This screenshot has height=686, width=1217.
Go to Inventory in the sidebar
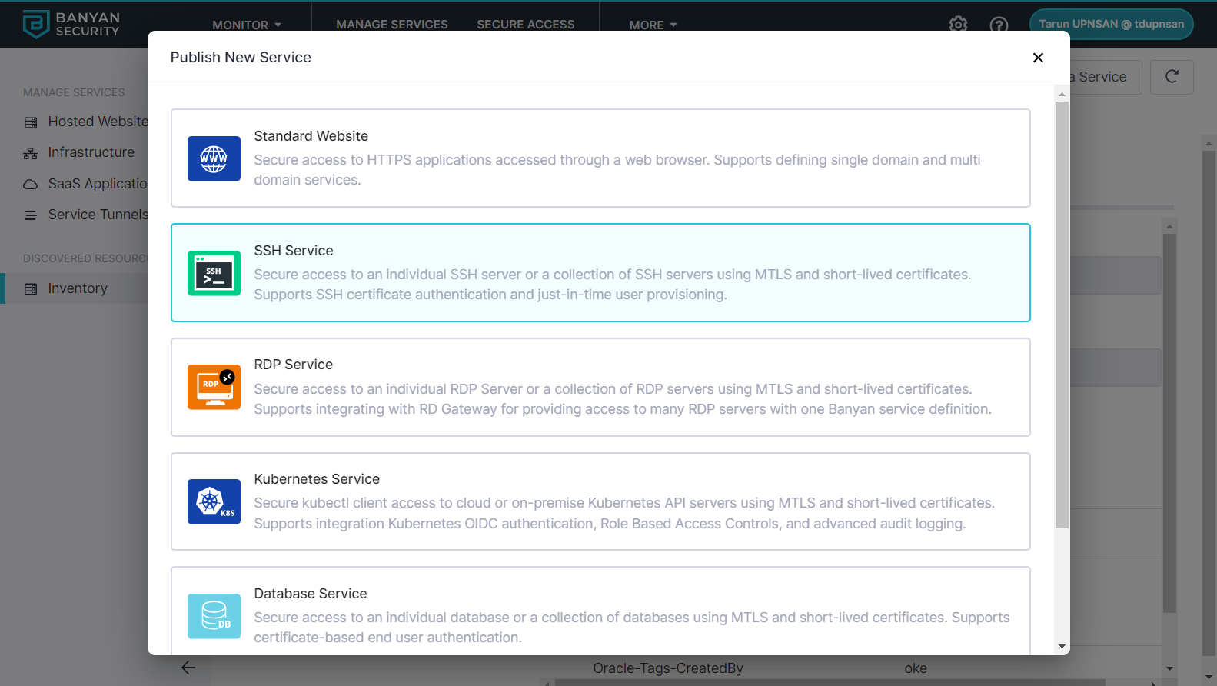tap(78, 288)
